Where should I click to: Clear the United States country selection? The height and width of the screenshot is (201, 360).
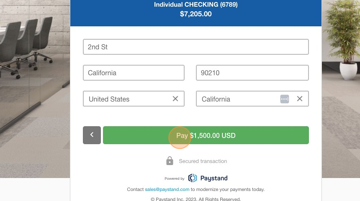pos(175,99)
